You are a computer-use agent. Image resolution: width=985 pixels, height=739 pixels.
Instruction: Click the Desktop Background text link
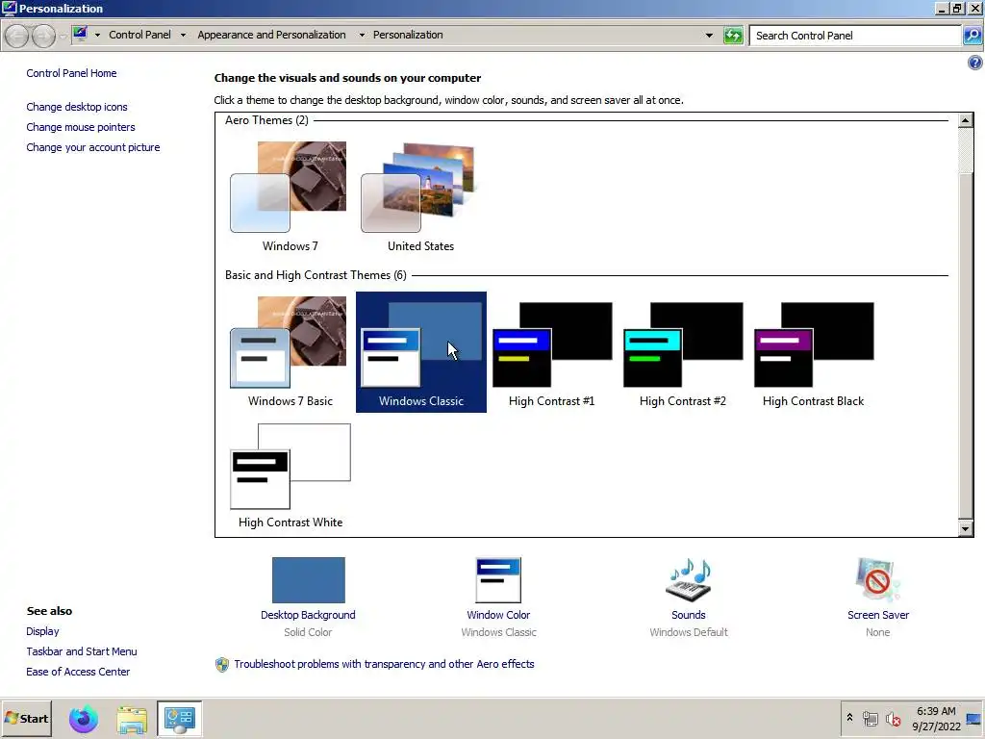tap(308, 615)
